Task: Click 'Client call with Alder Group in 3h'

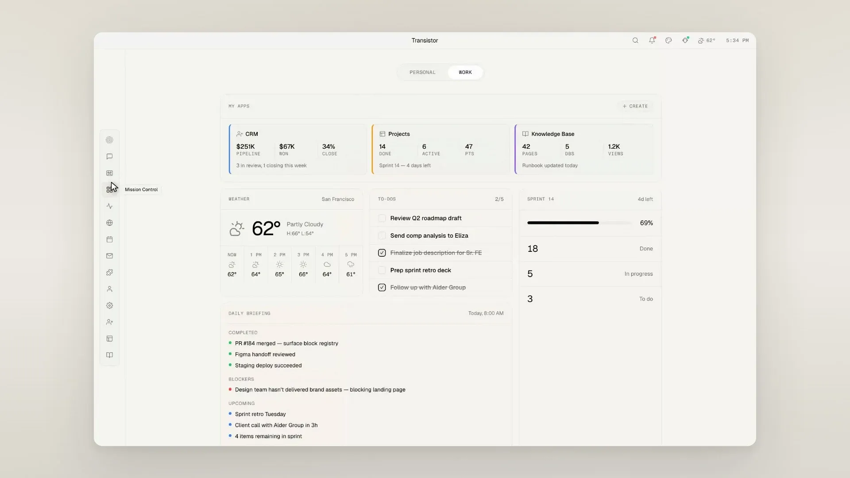Action: pyautogui.click(x=276, y=425)
